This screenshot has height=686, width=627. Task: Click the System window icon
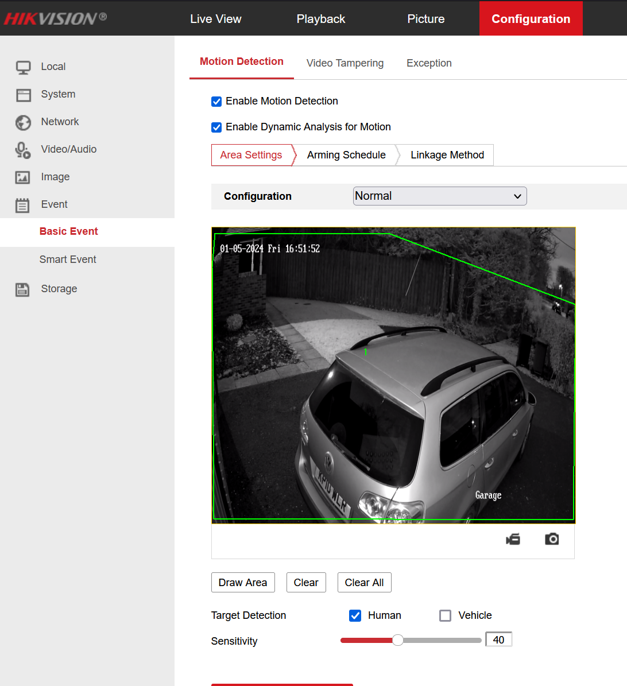(23, 95)
